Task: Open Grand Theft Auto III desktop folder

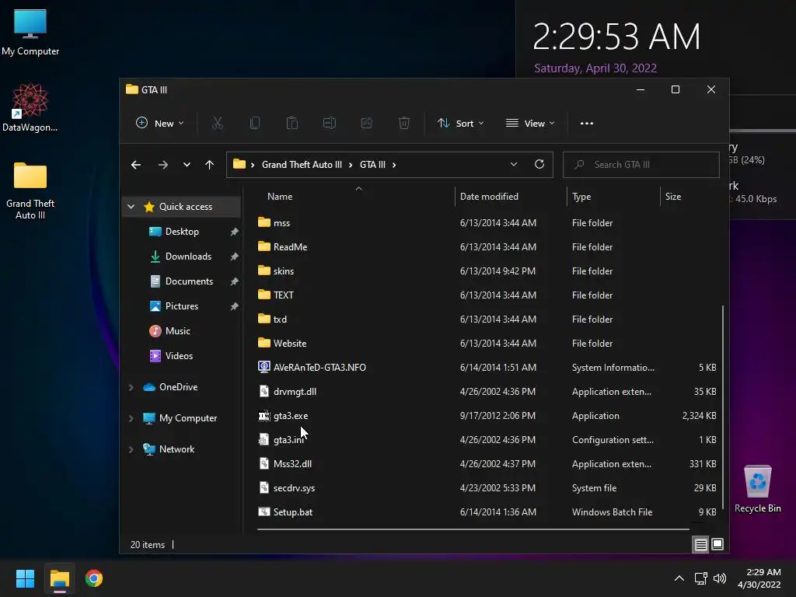Action: (30, 190)
